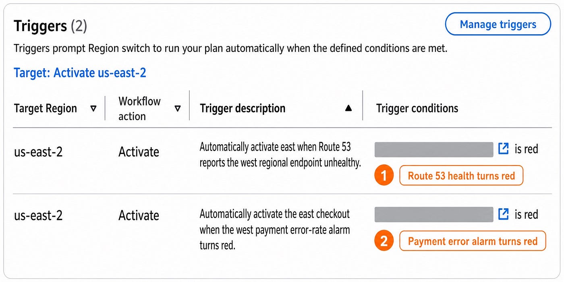Sort by Target Region column arrow
The width and height of the screenshot is (564, 282).
pos(93,108)
